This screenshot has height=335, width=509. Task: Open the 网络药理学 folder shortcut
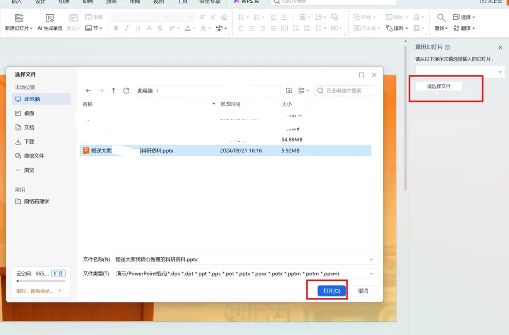[41, 202]
